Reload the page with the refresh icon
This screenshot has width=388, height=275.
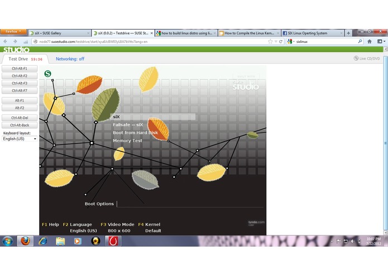pyautogui.click(x=281, y=42)
